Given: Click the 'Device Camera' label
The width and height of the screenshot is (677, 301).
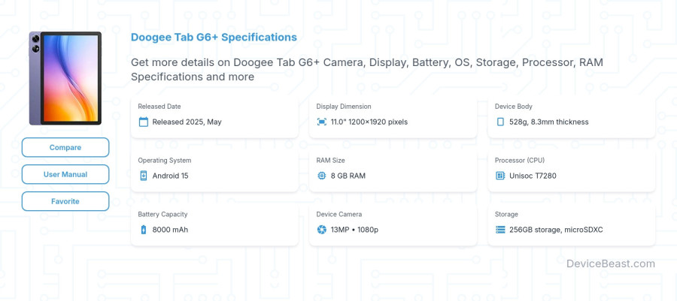Looking at the screenshot, I should pyautogui.click(x=339, y=214).
